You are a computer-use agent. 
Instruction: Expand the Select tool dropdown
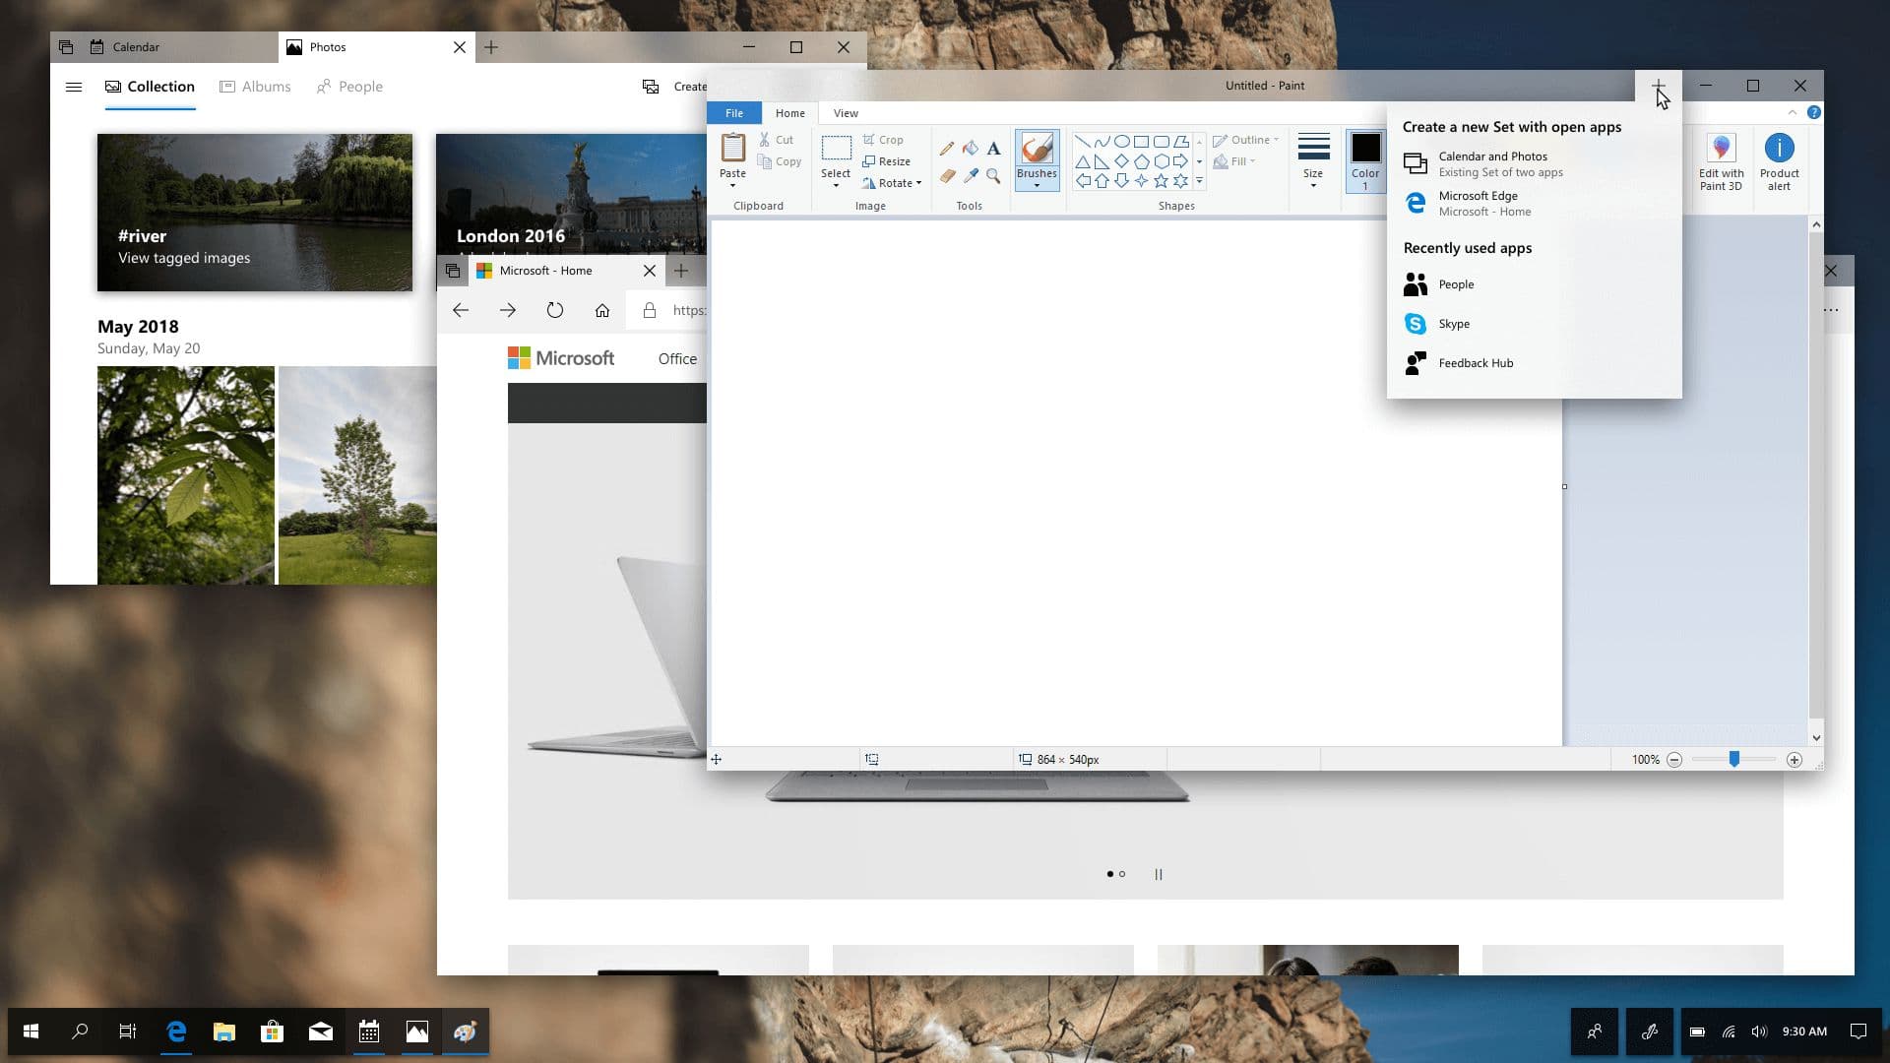tap(836, 183)
